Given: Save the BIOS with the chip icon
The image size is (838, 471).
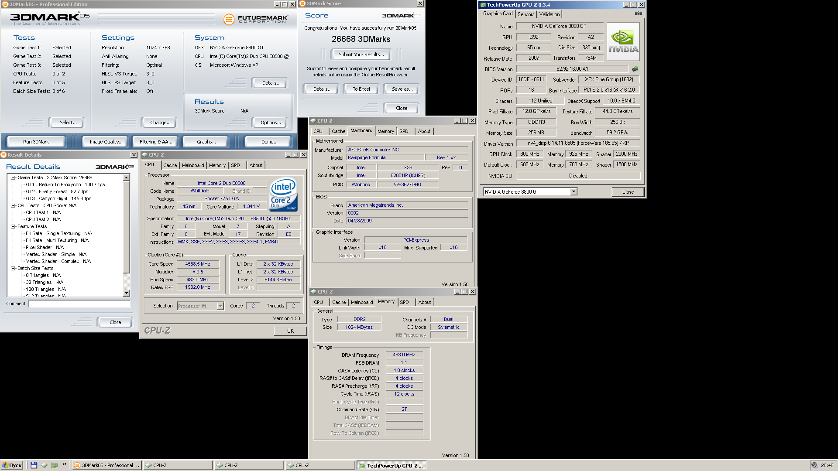Looking at the screenshot, I should coord(635,68).
